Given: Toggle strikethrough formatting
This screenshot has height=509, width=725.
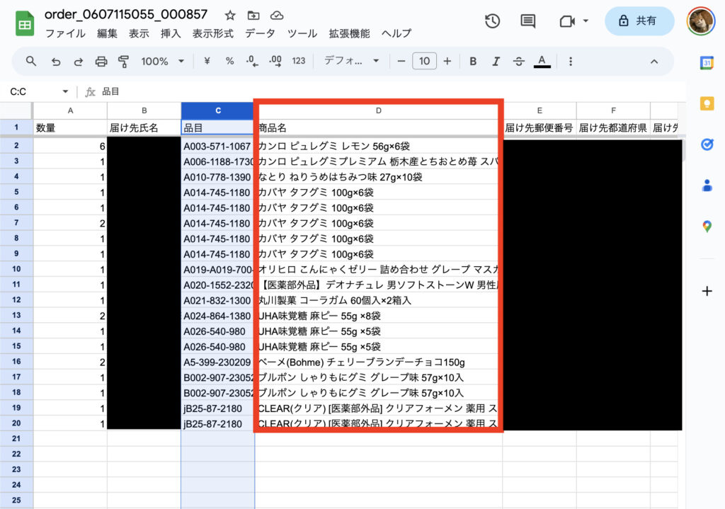Looking at the screenshot, I should click(x=519, y=61).
